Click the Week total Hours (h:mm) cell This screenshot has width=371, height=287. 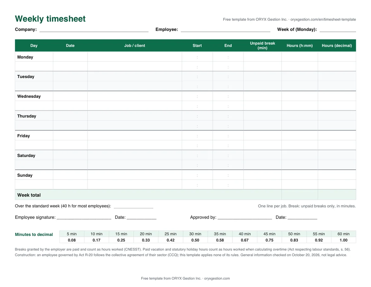coord(300,195)
